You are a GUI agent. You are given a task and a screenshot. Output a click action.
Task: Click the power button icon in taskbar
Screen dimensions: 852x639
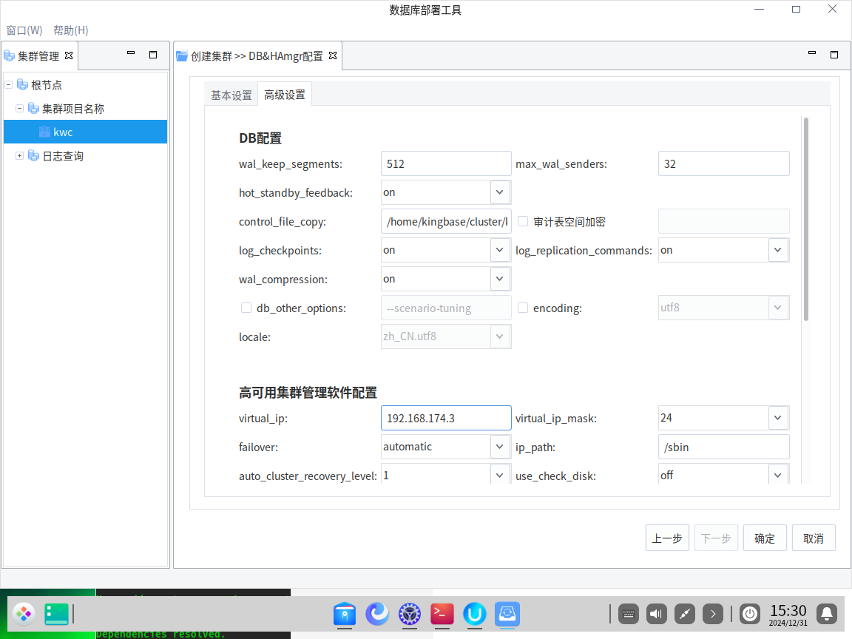(750, 613)
